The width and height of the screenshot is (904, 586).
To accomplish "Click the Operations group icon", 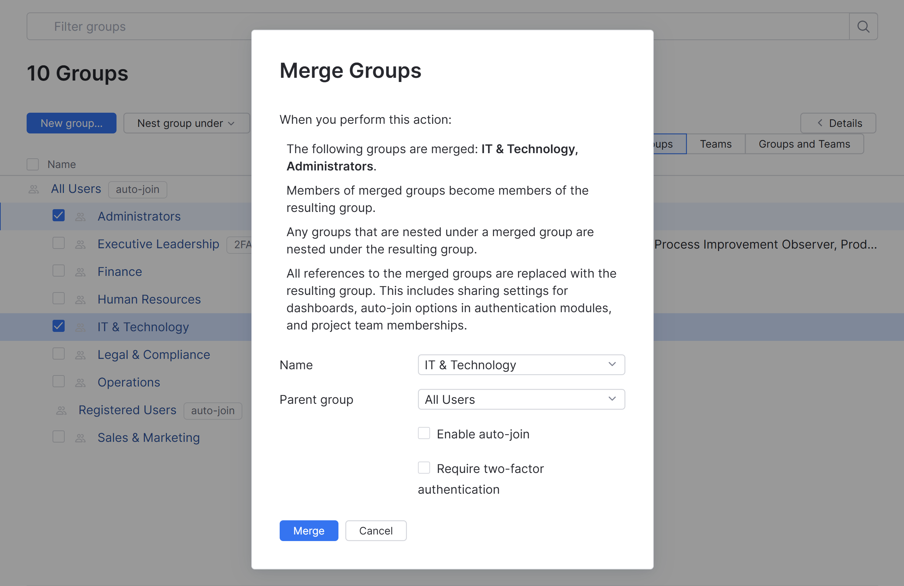I will (x=80, y=382).
